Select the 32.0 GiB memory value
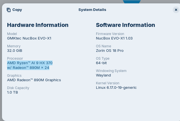 pyautogui.click(x=15, y=51)
